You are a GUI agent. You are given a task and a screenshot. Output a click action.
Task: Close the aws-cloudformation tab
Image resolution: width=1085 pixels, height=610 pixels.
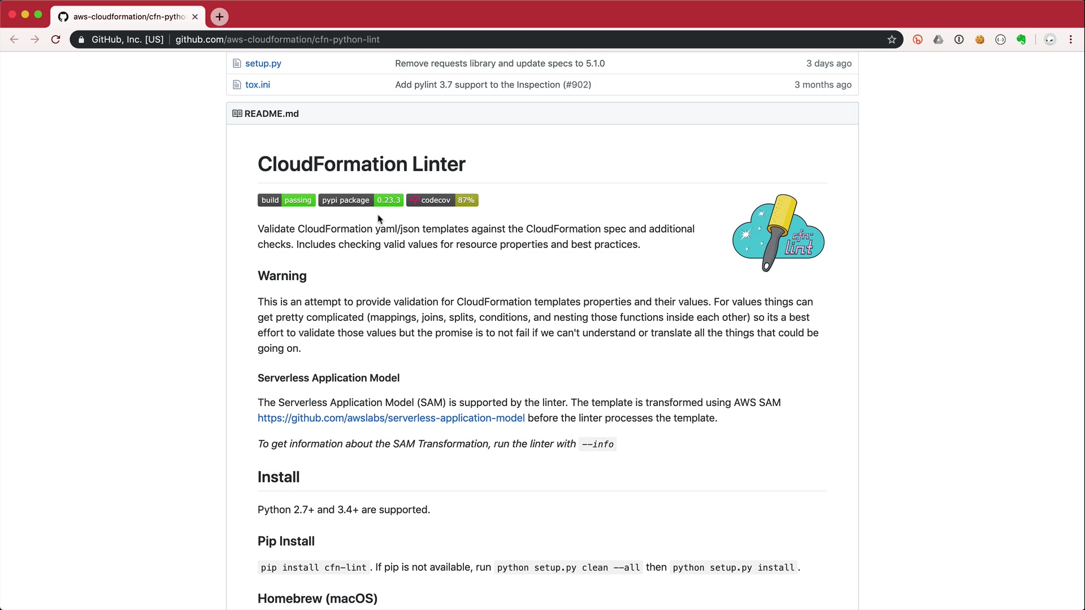point(195,17)
